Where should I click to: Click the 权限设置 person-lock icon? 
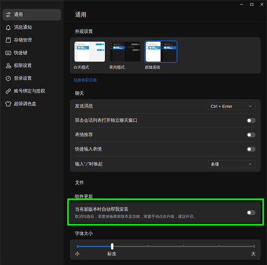click(8, 66)
